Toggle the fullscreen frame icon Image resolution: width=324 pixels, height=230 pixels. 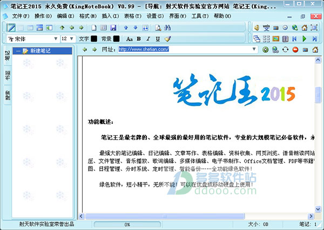point(314,27)
